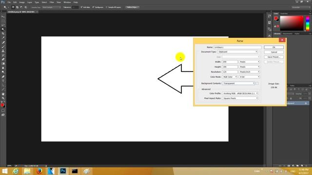Screen dimensions: 312x175
Task: Click the hue spectrum slider in Color panel
Action: pyautogui.click(x=308, y=23)
